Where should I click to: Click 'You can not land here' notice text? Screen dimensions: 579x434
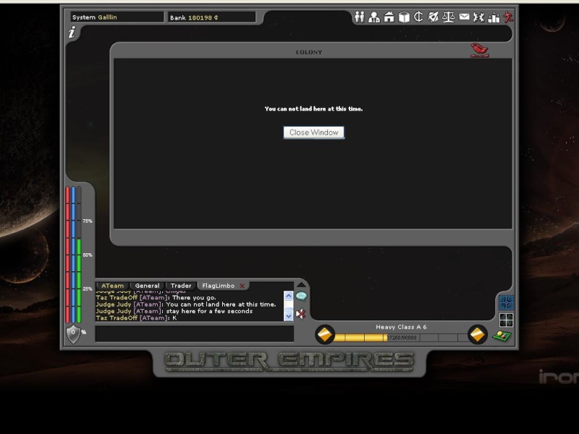[313, 109]
